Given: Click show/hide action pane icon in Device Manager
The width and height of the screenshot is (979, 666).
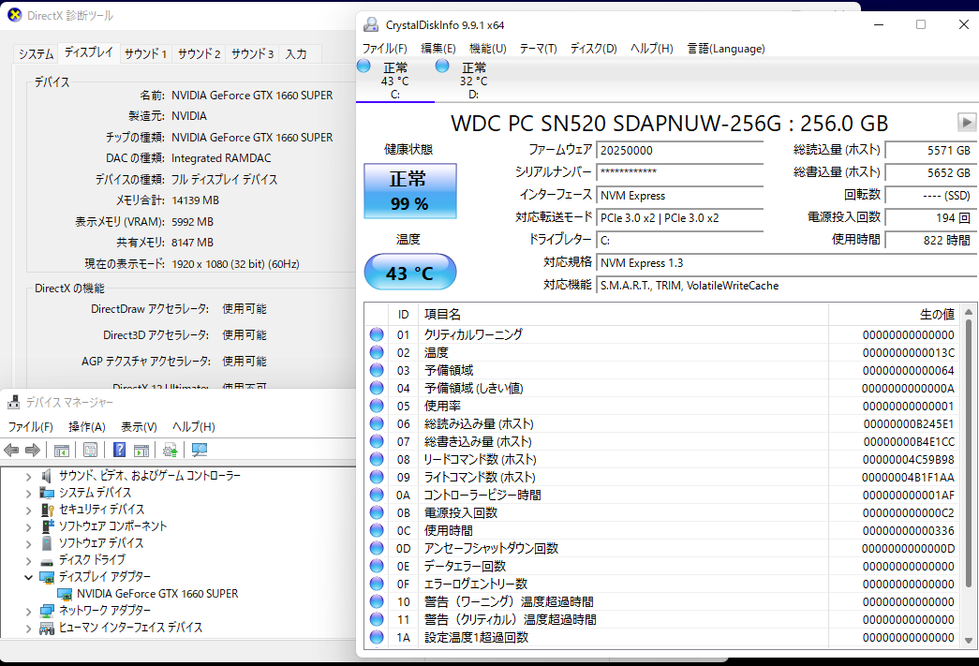Looking at the screenshot, I should click(141, 450).
